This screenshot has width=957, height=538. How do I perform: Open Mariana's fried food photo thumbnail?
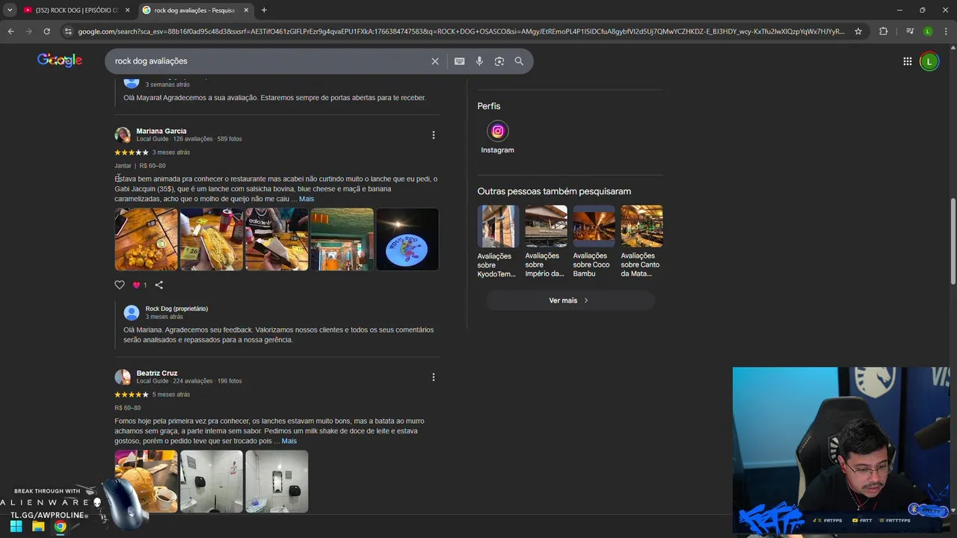click(146, 239)
